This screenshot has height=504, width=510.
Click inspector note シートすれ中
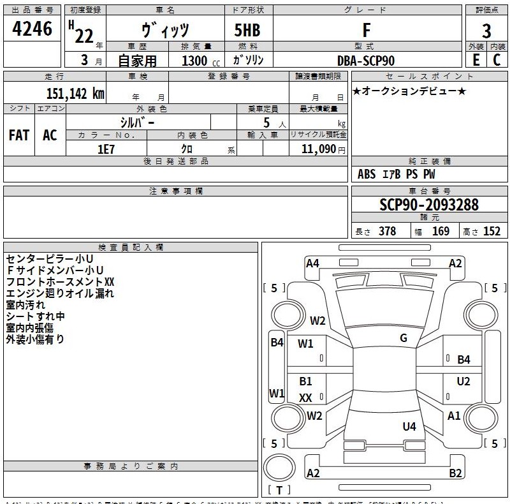coord(35,316)
